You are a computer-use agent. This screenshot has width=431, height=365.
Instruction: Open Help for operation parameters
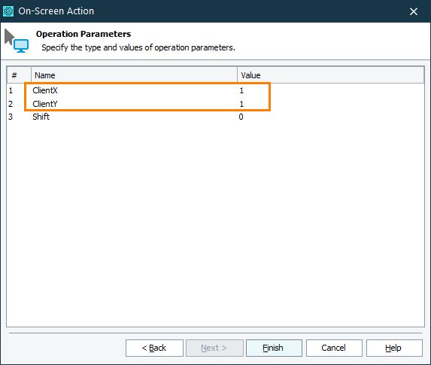point(394,348)
